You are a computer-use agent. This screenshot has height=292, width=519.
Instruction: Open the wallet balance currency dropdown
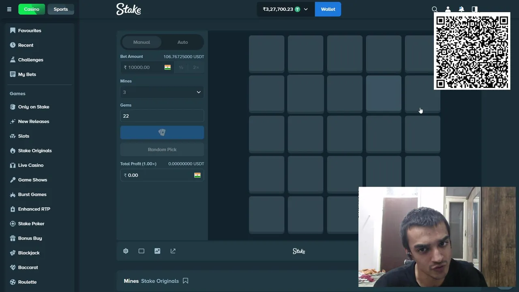286,9
